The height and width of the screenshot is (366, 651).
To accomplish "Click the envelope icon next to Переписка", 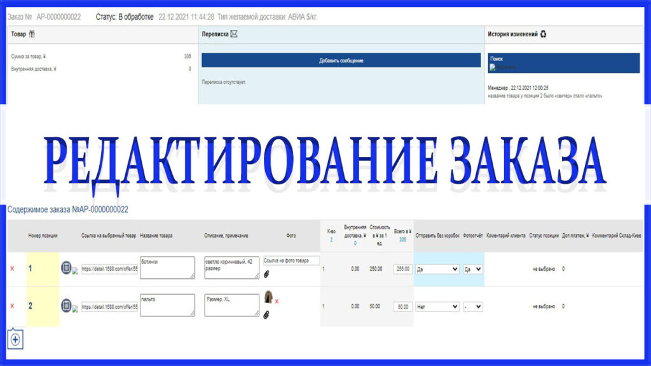I will [234, 34].
